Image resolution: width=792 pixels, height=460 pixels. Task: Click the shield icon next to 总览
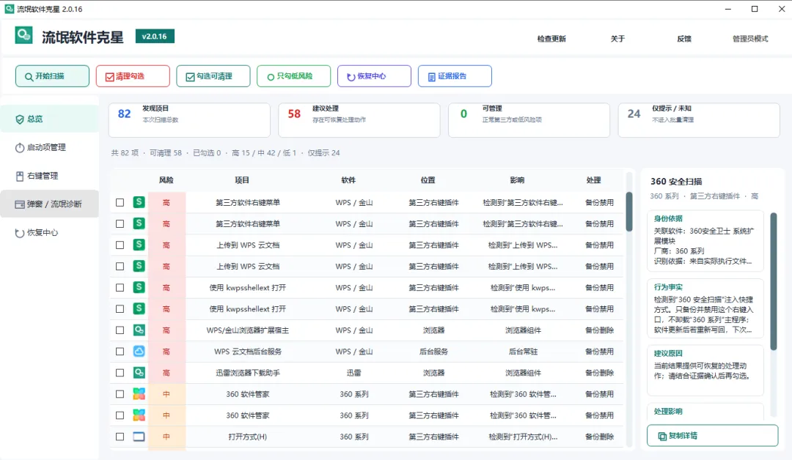(x=20, y=119)
